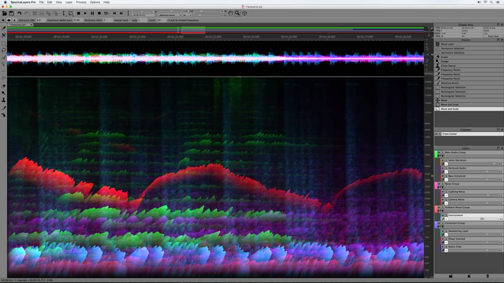
Task: Open the Process menu
Action: point(81,2)
